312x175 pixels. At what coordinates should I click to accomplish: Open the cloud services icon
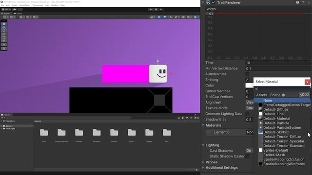point(15,9)
